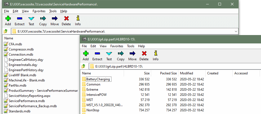
Task: Click Extract icon in xecsosite.7z window
Action: coord(20,18)
